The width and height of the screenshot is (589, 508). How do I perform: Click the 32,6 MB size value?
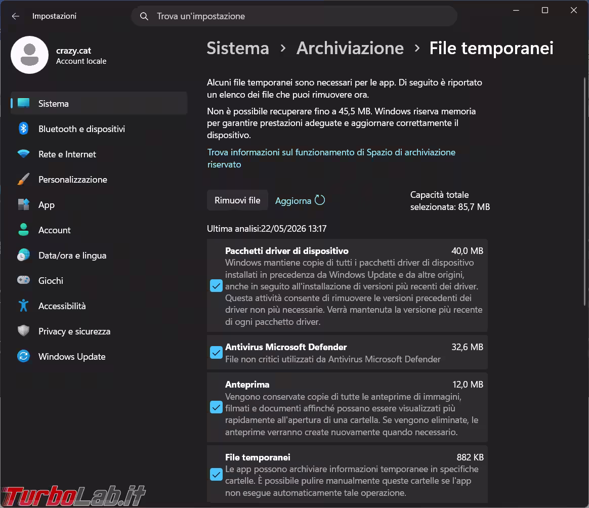coord(467,347)
